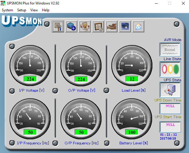The height and width of the screenshot is (153, 189).
Task: Open the UPS settings tools toolbar icon
Action: pos(58,26)
